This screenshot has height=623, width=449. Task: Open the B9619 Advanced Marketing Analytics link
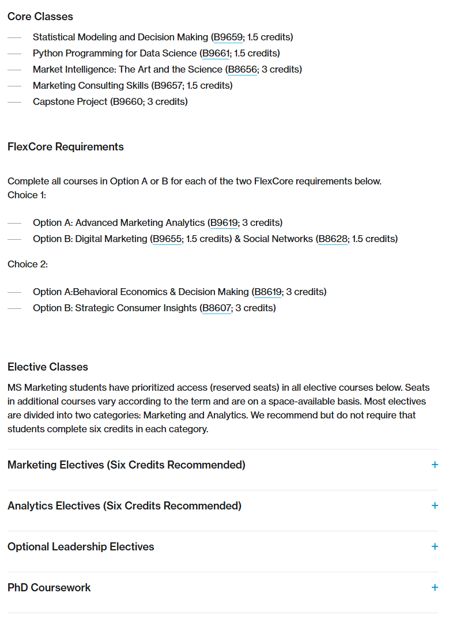click(x=224, y=223)
